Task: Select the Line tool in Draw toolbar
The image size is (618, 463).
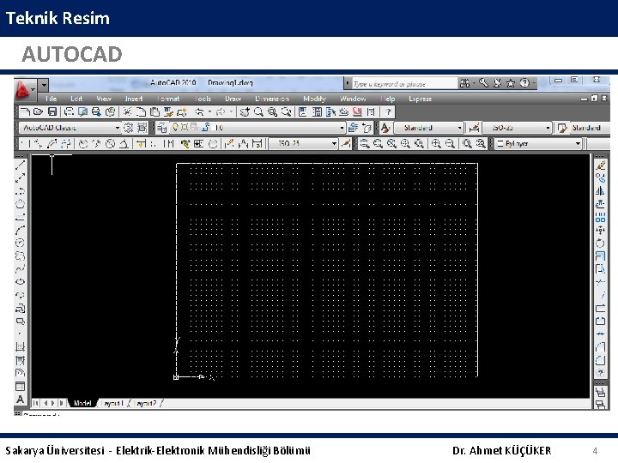Action: [20, 165]
